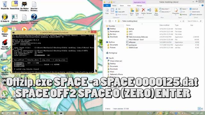Open the black cat desktop shortcut

pyautogui.click(x=24, y=6)
